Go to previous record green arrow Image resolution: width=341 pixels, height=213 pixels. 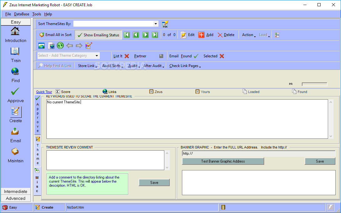coord(136,35)
